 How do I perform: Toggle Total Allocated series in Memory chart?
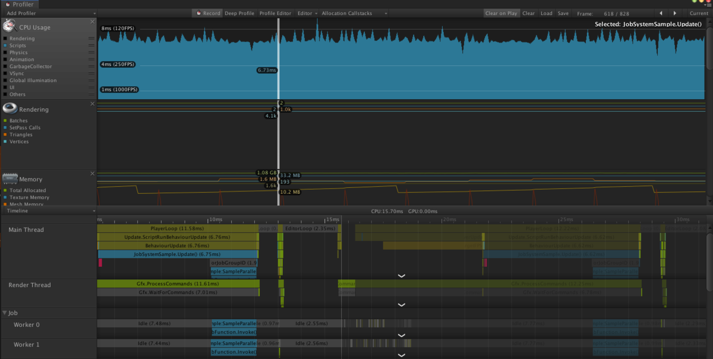[5, 190]
